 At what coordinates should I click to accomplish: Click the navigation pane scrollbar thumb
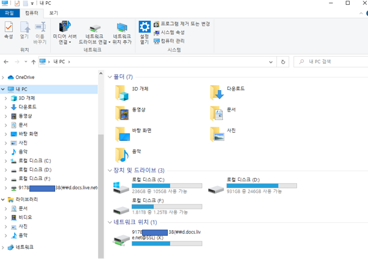point(100,197)
